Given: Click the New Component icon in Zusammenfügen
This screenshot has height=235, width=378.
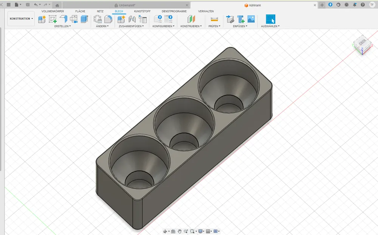Looking at the screenshot, I should pyautogui.click(x=121, y=19).
